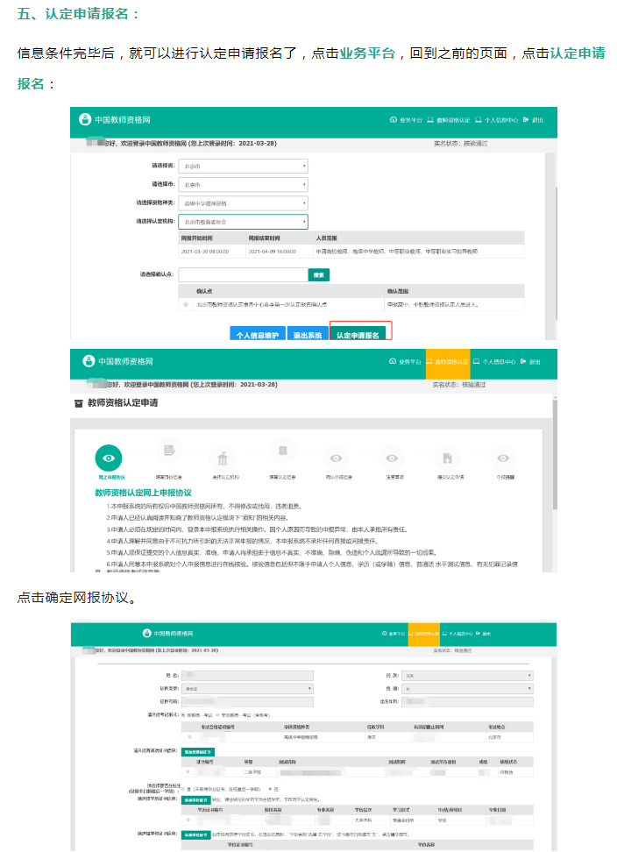Screen dimensions: 617x852
Task: Click 退出 in the second screenshot's header
Action: (530, 361)
